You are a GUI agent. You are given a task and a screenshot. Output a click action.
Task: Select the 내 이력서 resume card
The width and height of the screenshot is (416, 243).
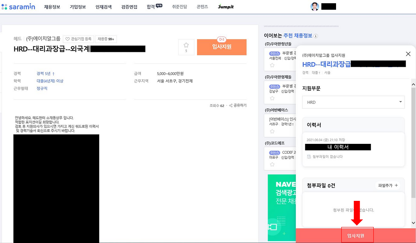tap(354, 149)
